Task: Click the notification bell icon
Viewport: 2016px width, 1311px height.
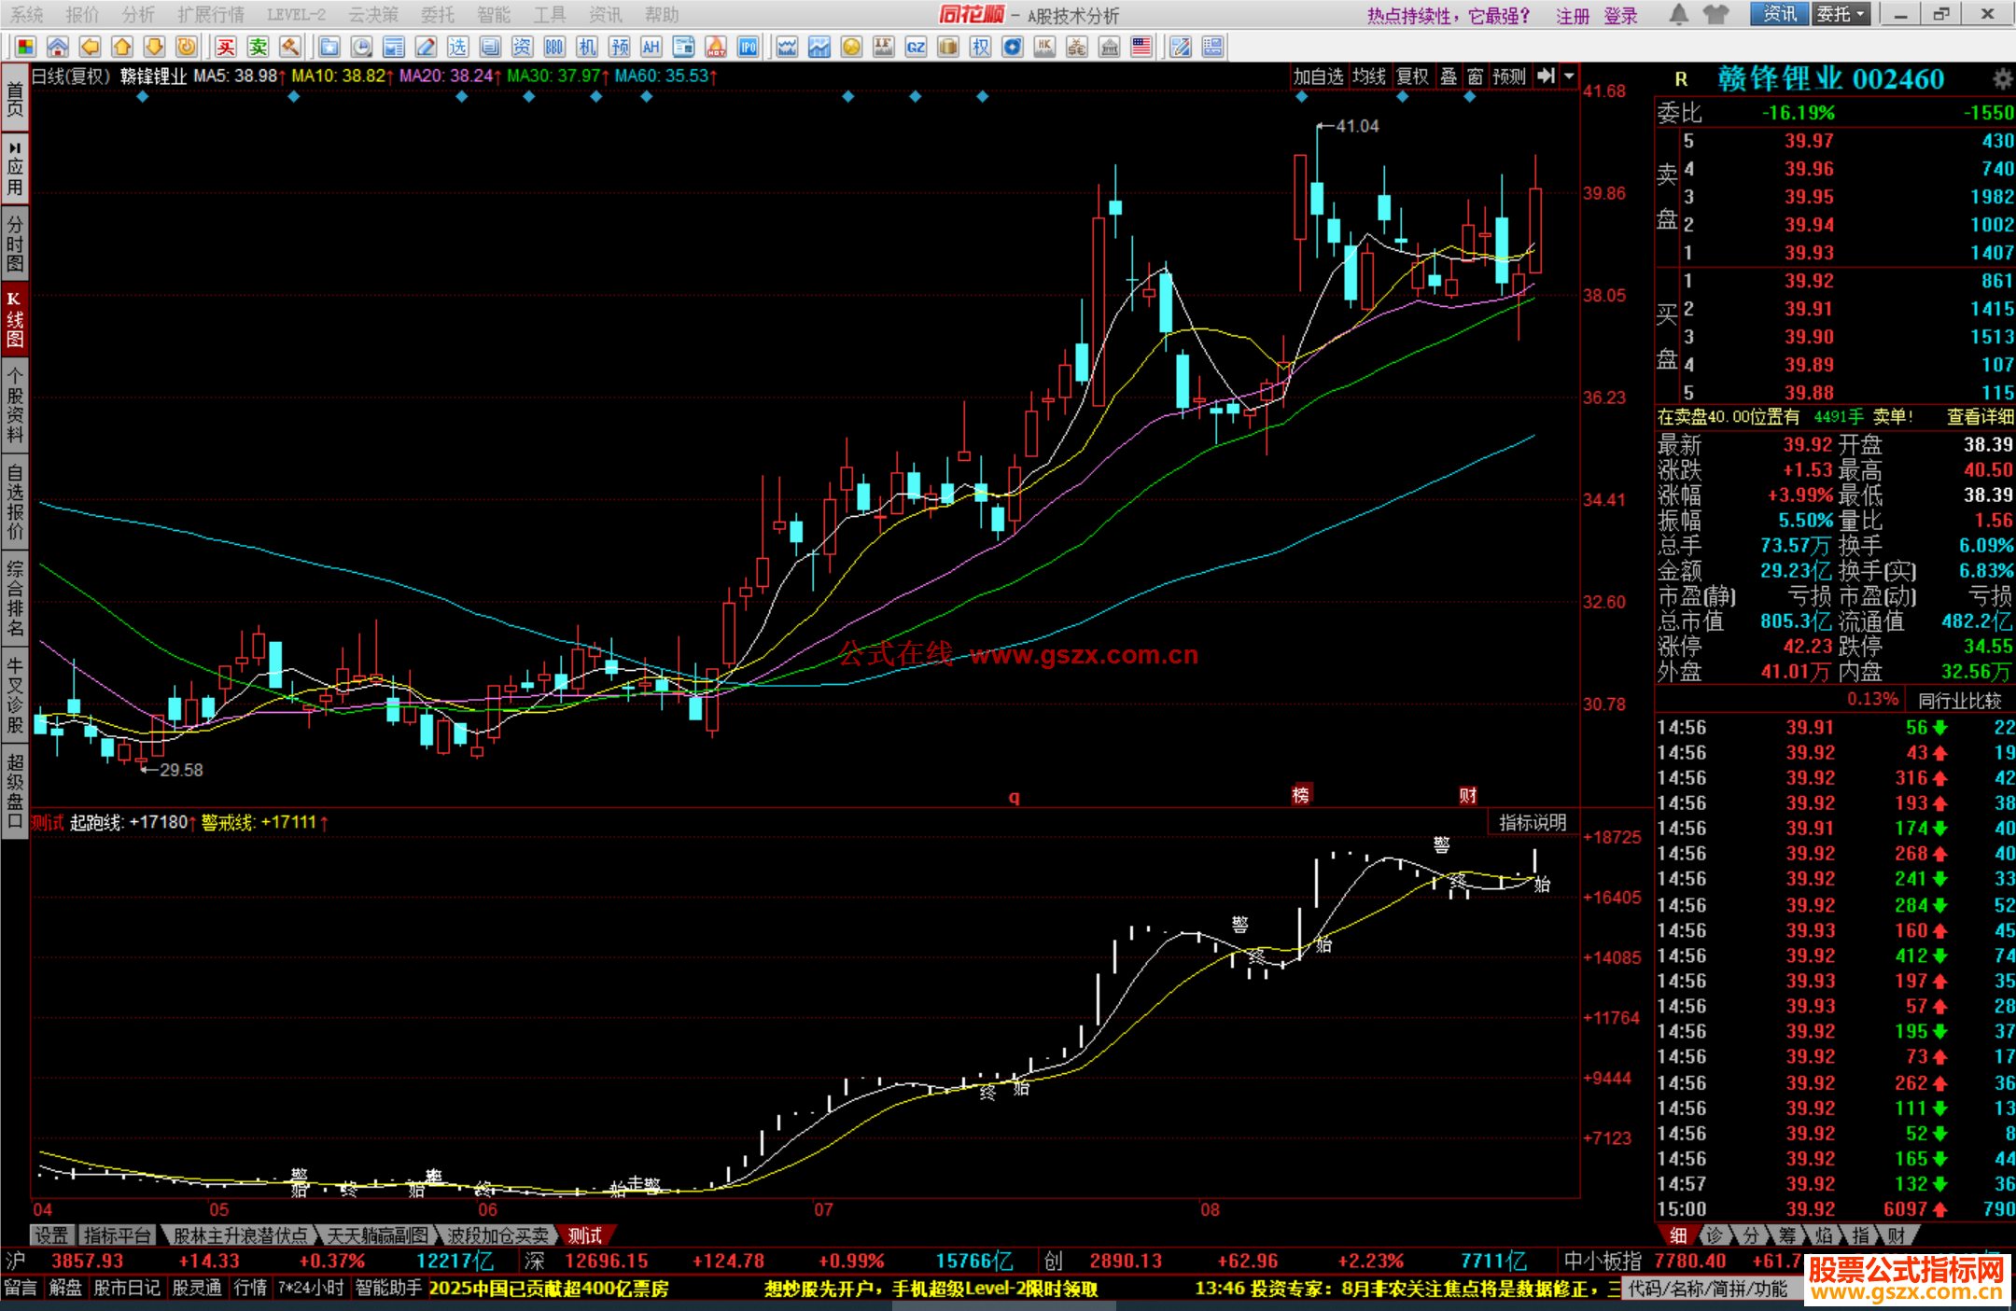Action: tap(1678, 15)
